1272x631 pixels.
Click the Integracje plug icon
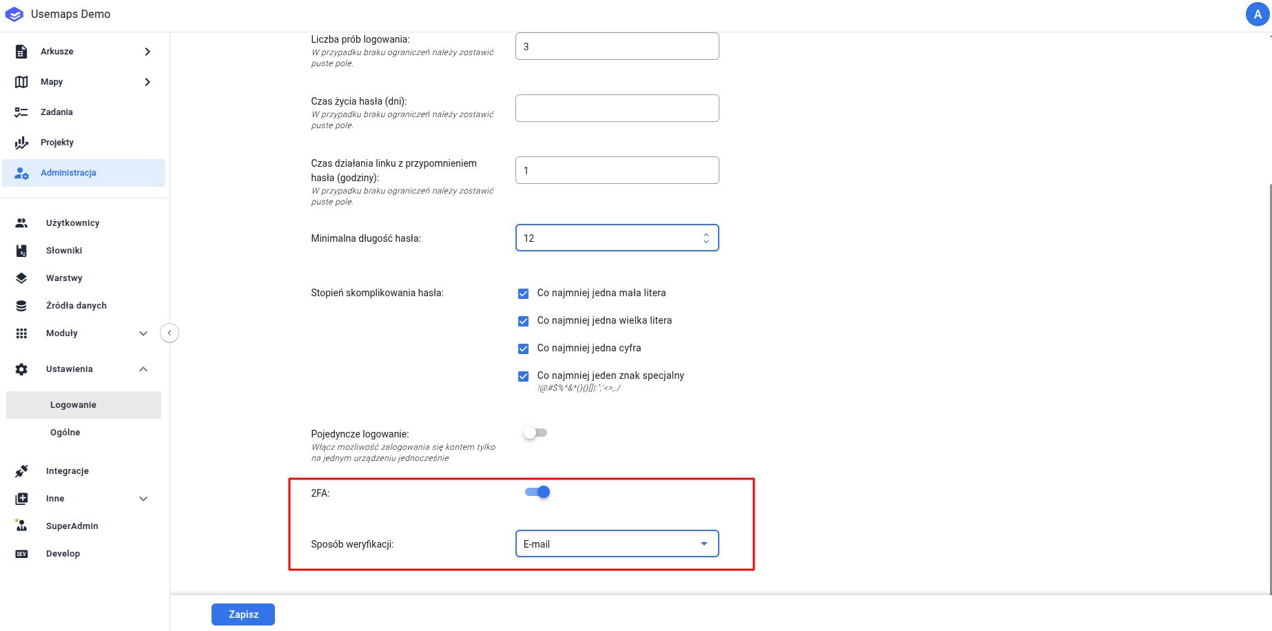click(x=21, y=471)
